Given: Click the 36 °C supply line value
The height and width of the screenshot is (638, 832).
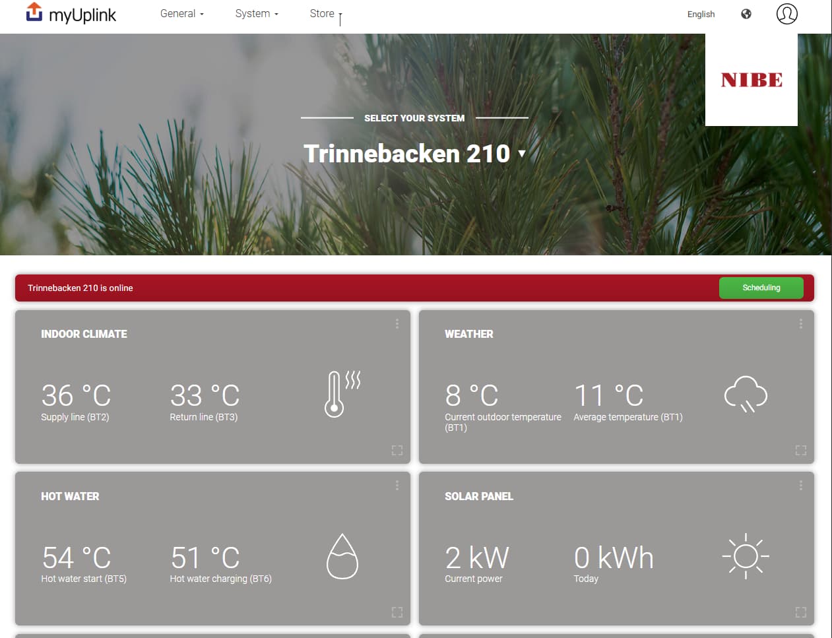Looking at the screenshot, I should coord(76,395).
